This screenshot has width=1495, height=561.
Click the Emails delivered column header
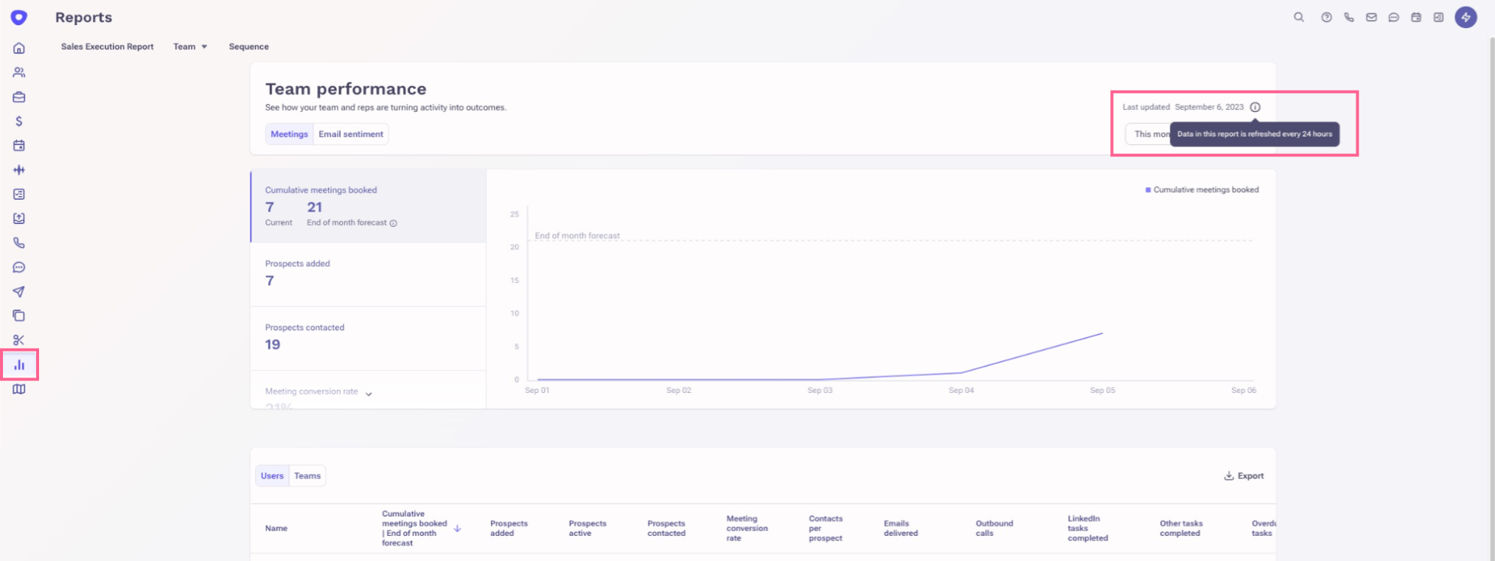901,528
